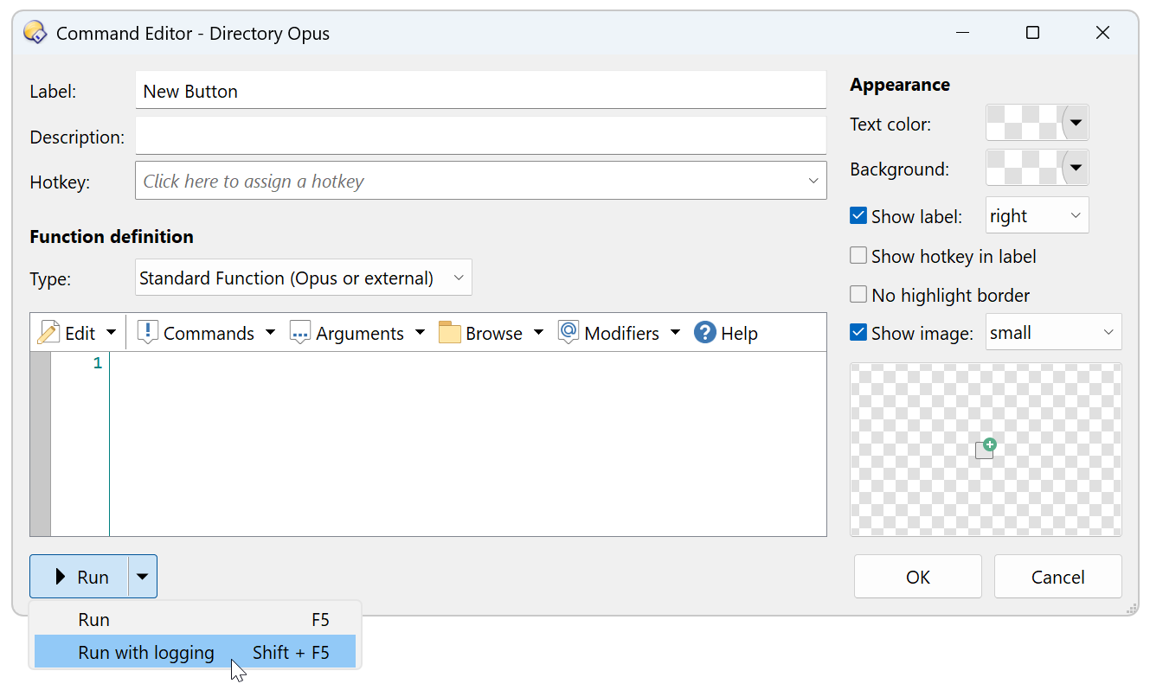This screenshot has width=1150, height=690.
Task: Click the Run button's dropdown arrow
Action: pyautogui.click(x=143, y=577)
